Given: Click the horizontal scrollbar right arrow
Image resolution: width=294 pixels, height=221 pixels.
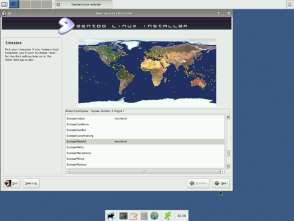Looking at the screenshot, I should [x=223, y=171].
